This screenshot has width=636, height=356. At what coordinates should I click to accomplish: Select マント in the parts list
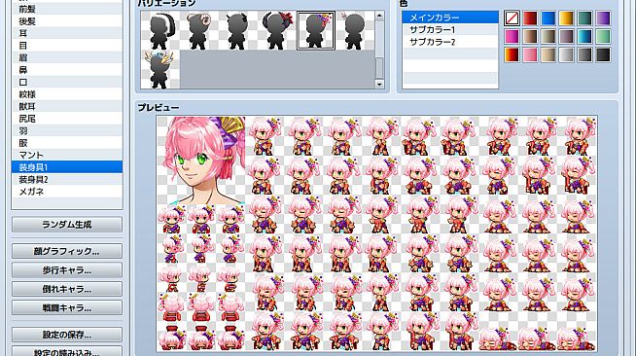(67, 155)
